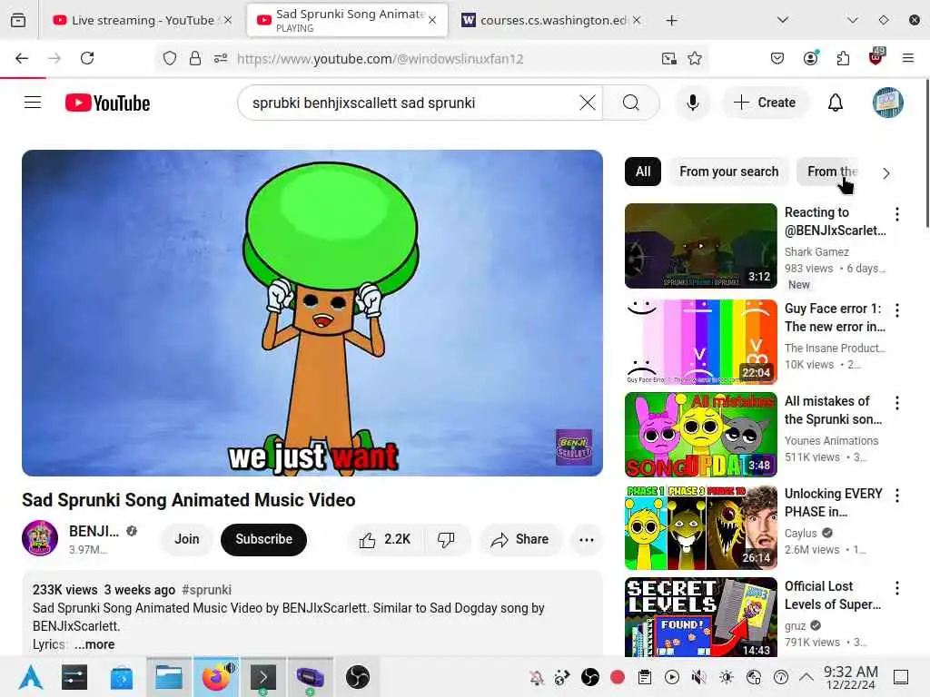This screenshot has width=930, height=697.
Task: Open BENJIxScarlett channel avatar
Action: [40, 538]
